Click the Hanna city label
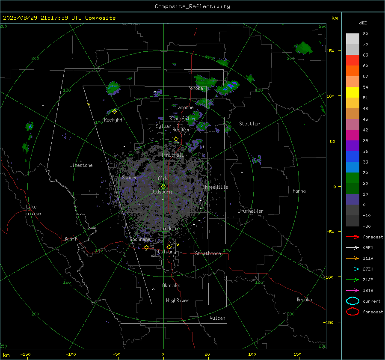The image size is (385, 360). (x=299, y=191)
